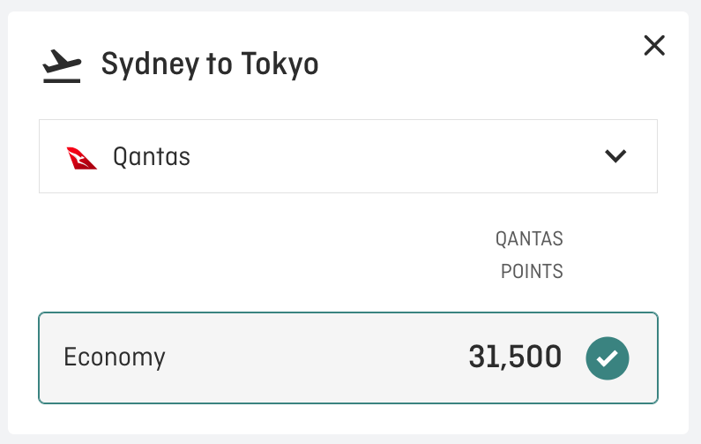Click the green checkmark circle icon
The width and height of the screenshot is (701, 444).
tap(608, 357)
